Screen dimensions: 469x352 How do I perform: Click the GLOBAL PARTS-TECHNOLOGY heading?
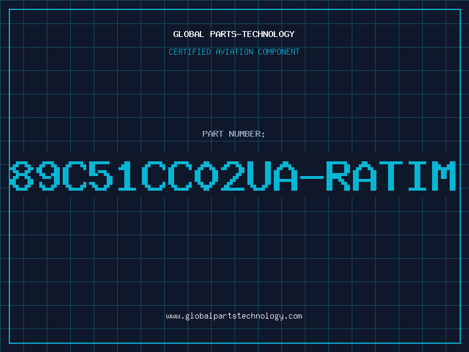pyautogui.click(x=234, y=34)
